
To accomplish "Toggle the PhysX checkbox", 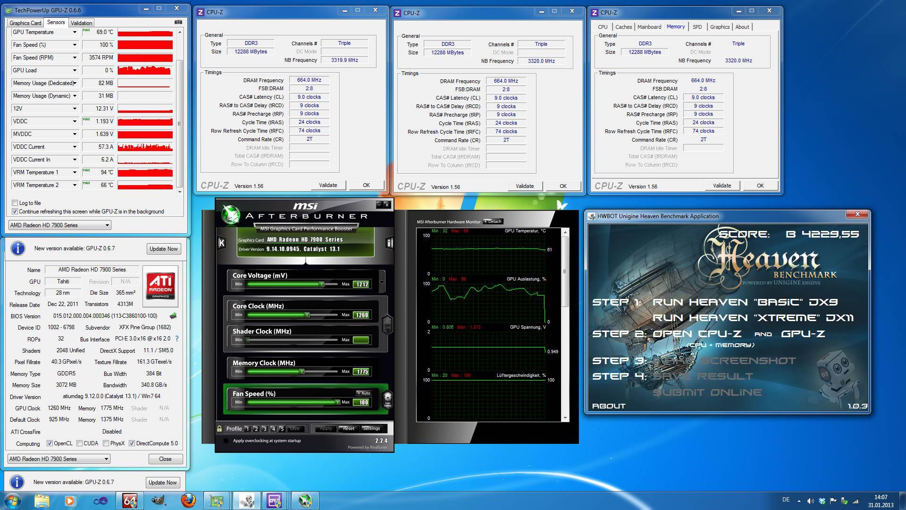I will 106,443.
